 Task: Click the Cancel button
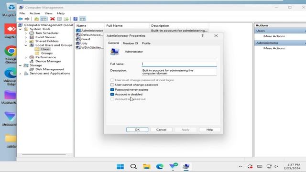(161, 129)
